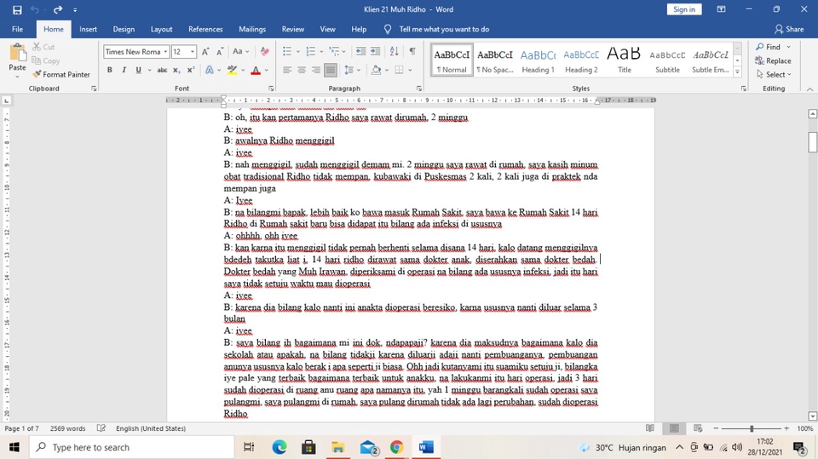Screen dimensions: 818x459
Task: Toggle Underline formatting
Action: tap(138, 70)
